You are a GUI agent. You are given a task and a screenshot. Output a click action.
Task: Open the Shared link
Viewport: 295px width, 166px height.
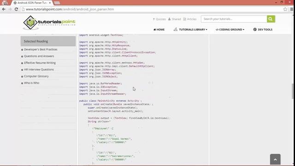pyautogui.click(x=174, y=19)
